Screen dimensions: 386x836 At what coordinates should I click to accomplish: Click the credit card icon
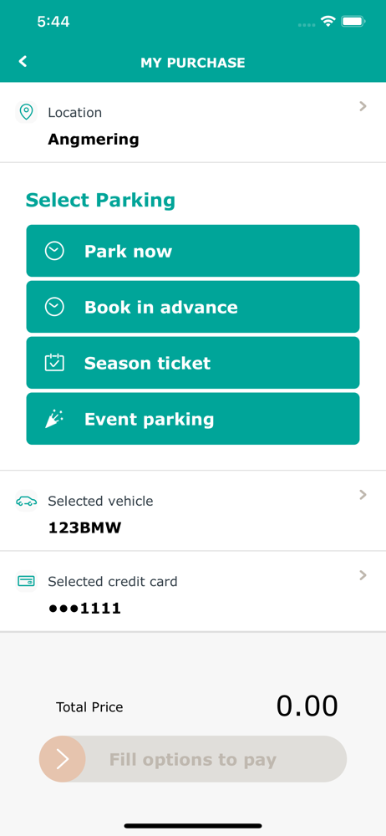click(26, 581)
